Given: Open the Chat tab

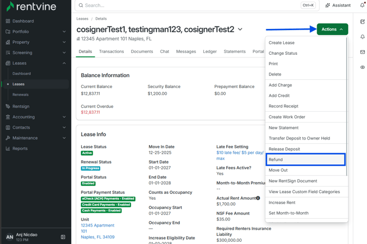Looking at the screenshot, I should (164, 51).
